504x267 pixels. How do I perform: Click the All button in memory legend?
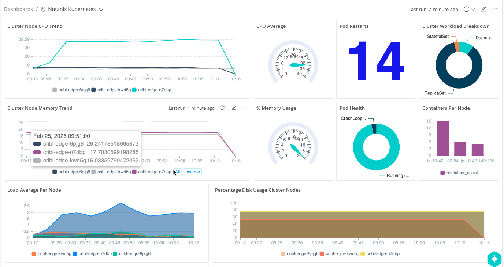point(177,172)
